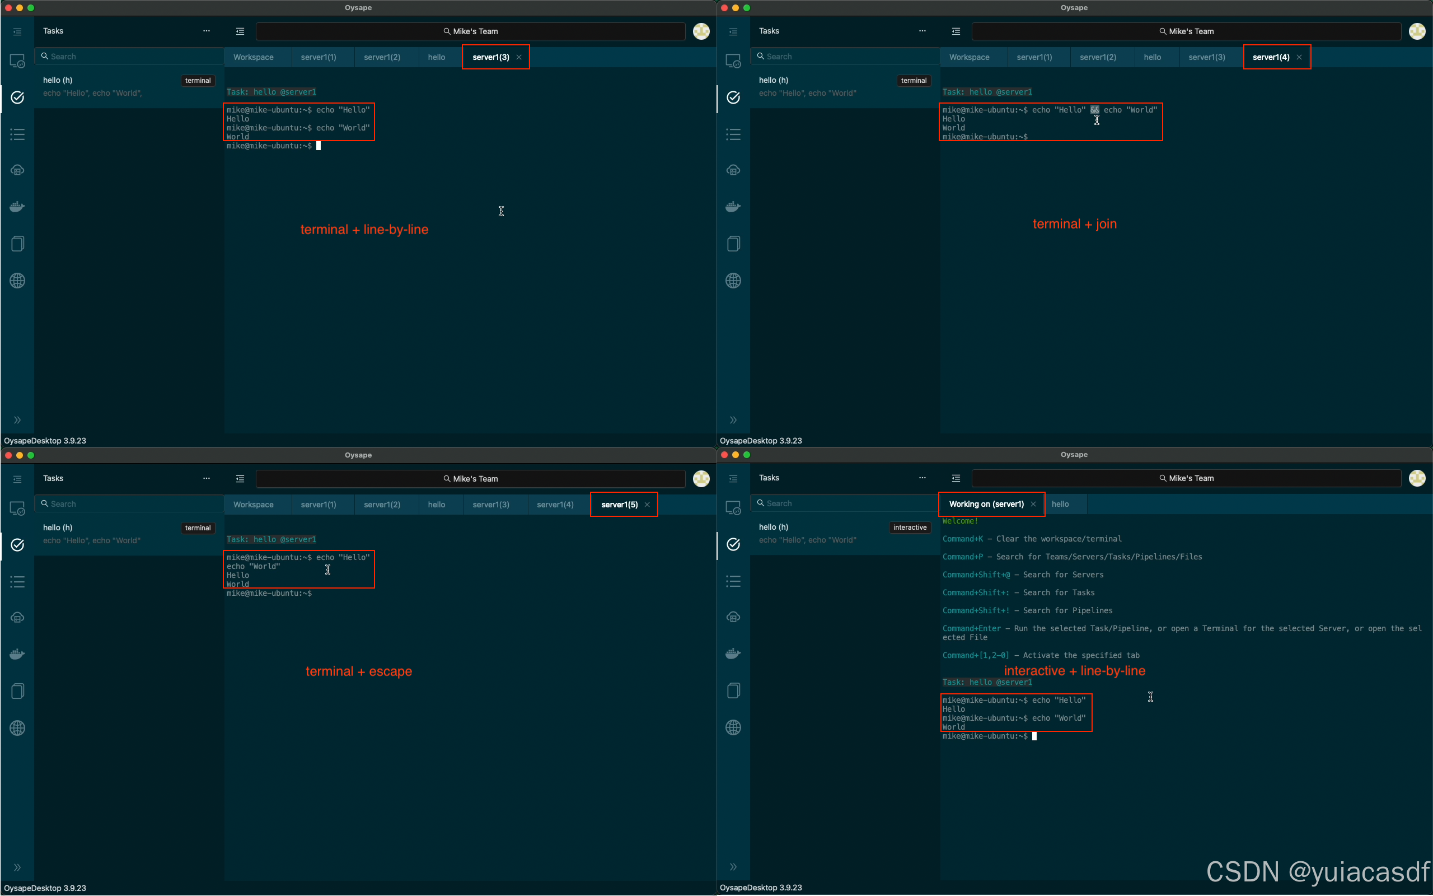Expand sidebar double-chevron in terminal + line-by-line window

pos(17,420)
